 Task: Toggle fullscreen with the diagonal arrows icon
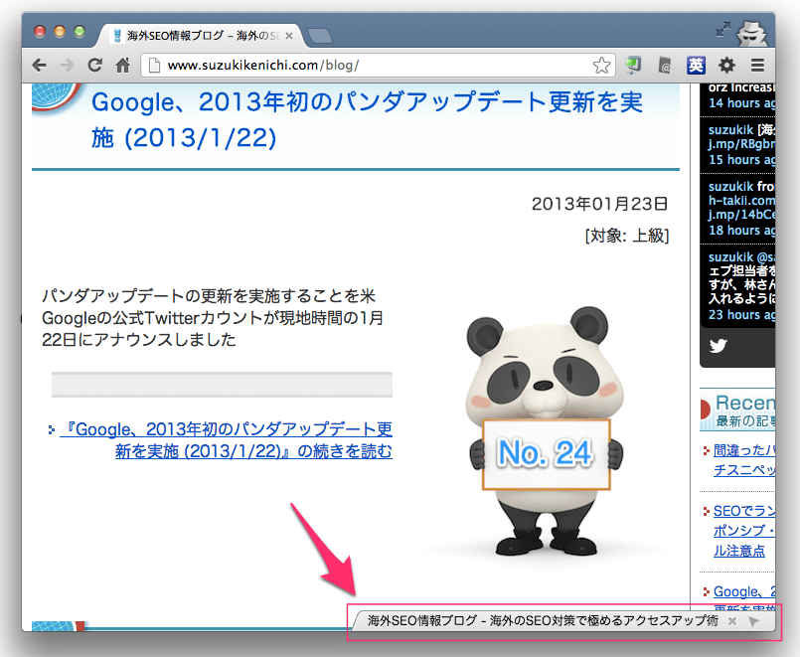(722, 30)
